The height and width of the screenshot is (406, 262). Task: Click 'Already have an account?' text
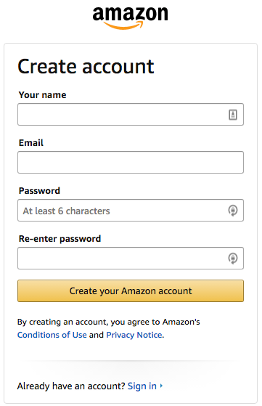[x=71, y=386]
